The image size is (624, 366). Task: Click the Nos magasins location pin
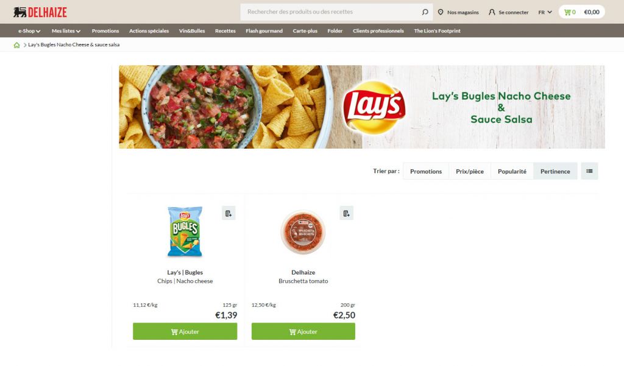441,12
